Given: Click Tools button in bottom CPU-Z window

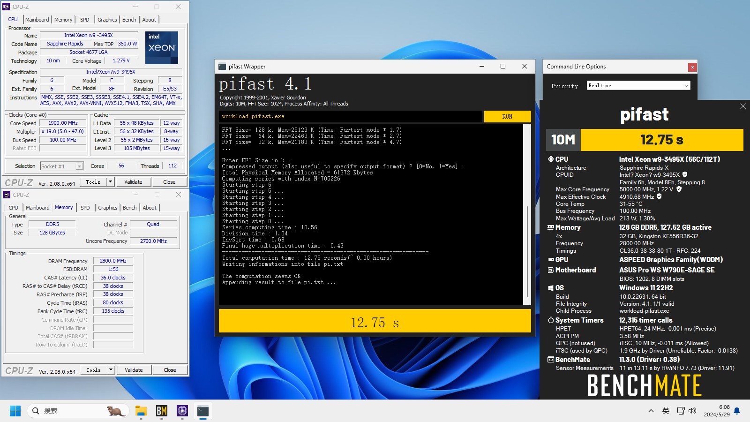Looking at the screenshot, I should click(x=94, y=370).
